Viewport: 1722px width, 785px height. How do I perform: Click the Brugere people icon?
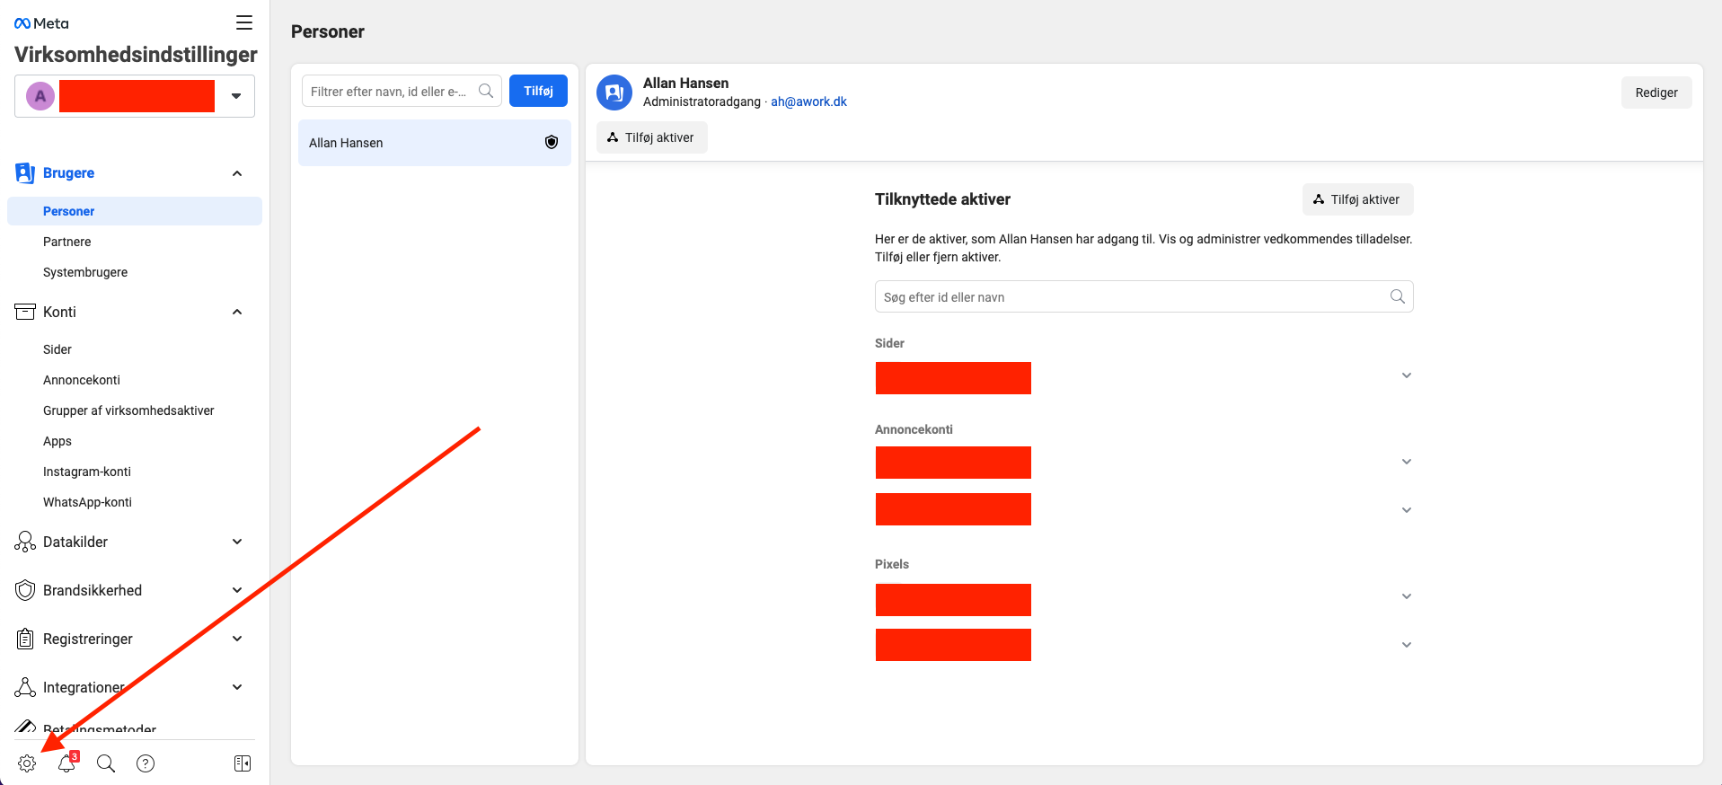[25, 172]
